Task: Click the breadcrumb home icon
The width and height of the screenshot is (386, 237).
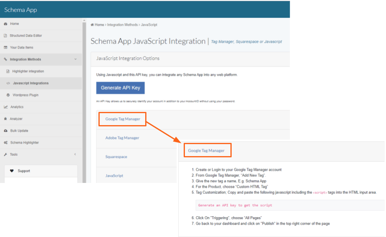Action: tap(92, 25)
